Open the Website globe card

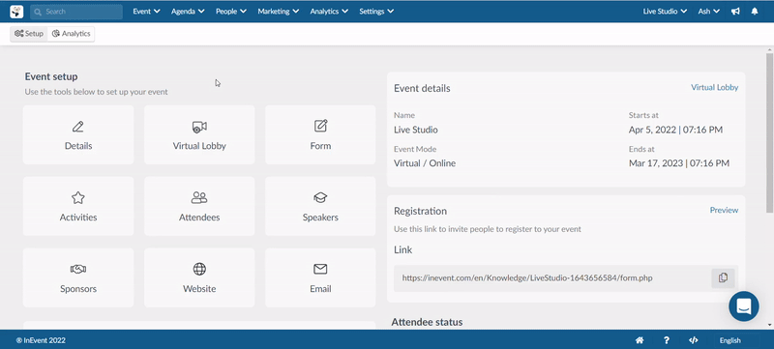coord(199,277)
